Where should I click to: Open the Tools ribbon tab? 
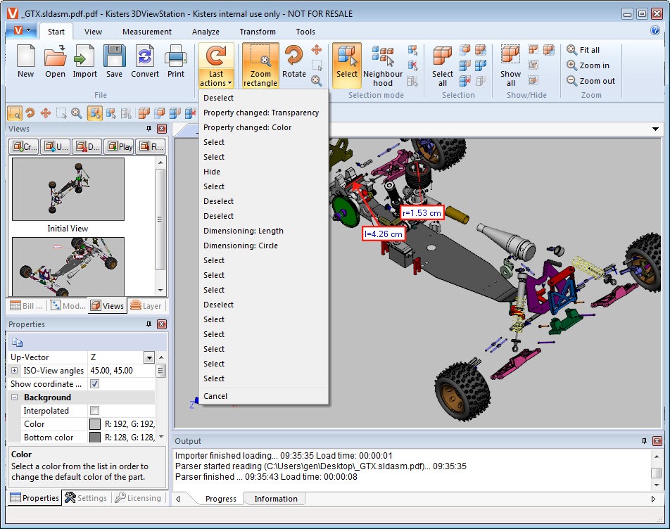305,32
